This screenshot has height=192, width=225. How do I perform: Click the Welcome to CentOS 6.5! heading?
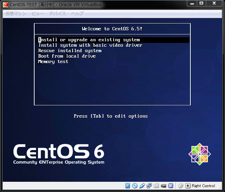pyautogui.click(x=112, y=29)
